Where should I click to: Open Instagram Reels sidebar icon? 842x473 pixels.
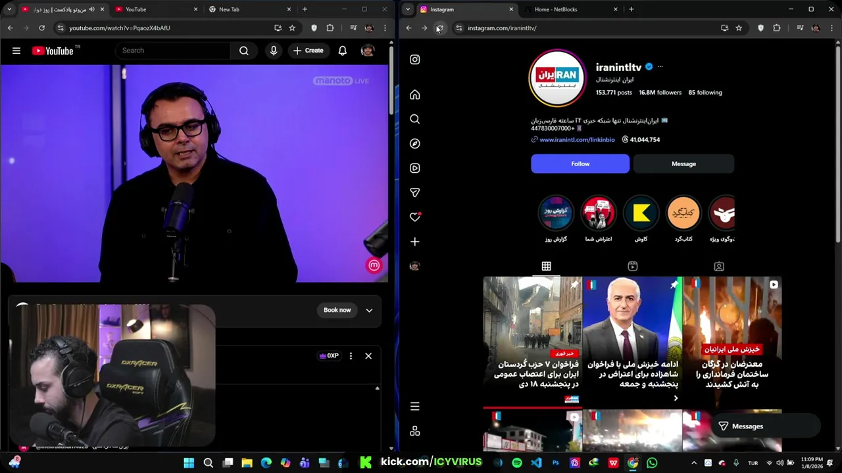[x=415, y=168]
